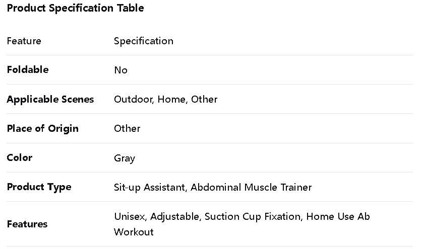Click the Product Specification Table heading
The image size is (423, 249).
click(x=75, y=8)
